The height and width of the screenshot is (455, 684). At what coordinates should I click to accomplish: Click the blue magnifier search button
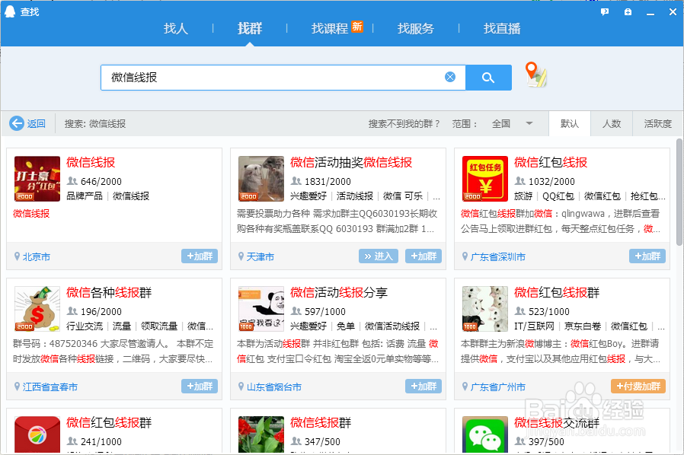(488, 78)
